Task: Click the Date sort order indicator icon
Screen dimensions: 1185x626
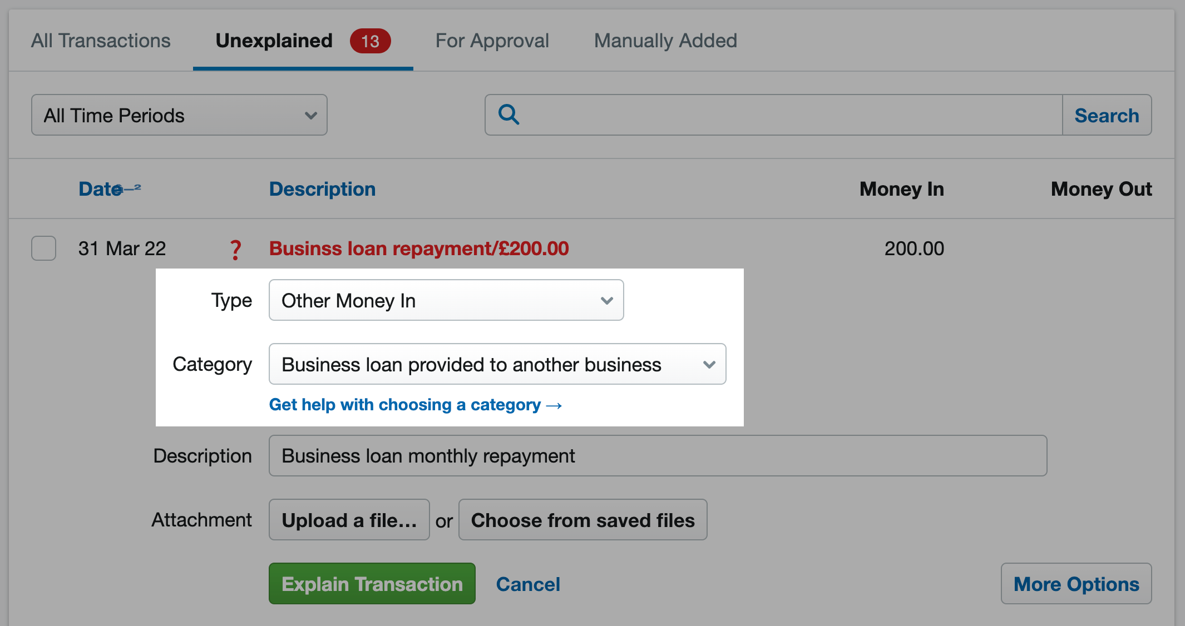Action: [x=129, y=188]
